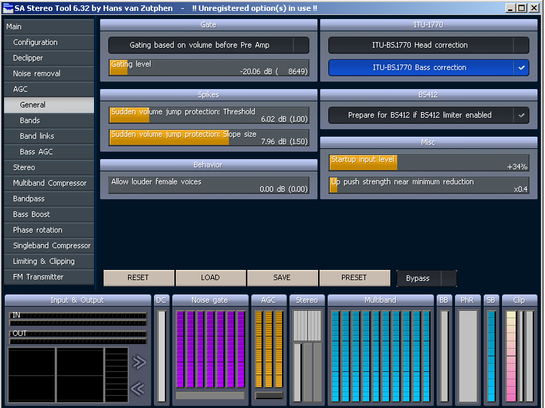
Task: Select the General AGC subpage
Action: click(x=49, y=105)
